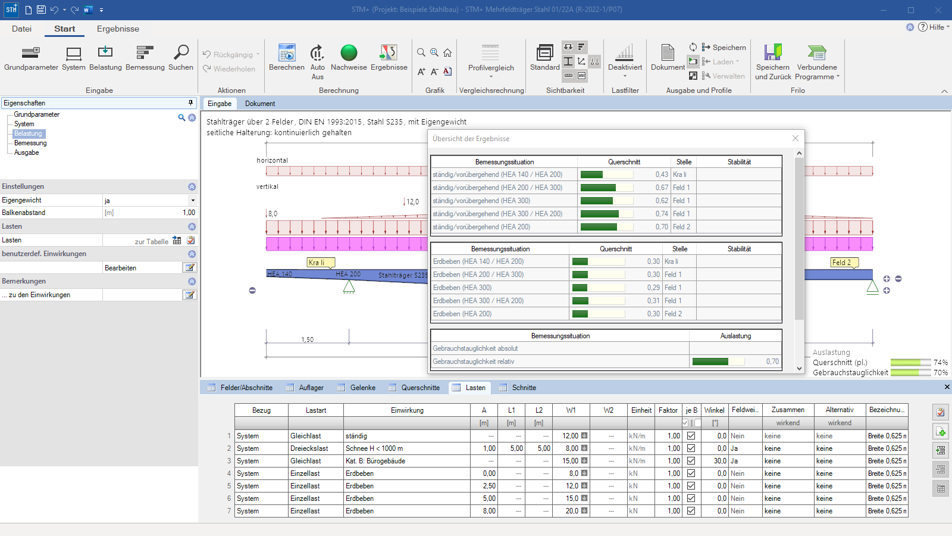
Task: Switch to the Schnitte table tab
Action: pos(518,388)
